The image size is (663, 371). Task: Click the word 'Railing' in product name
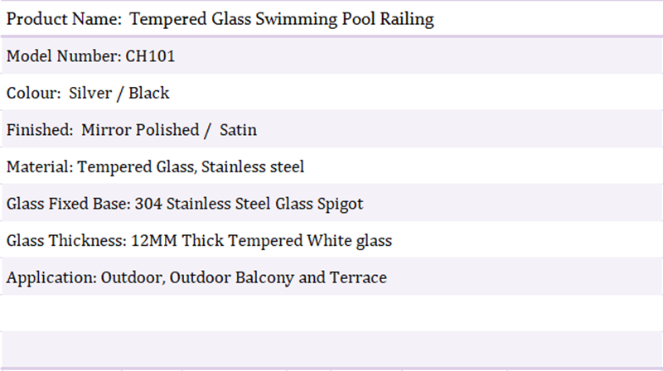407,19
